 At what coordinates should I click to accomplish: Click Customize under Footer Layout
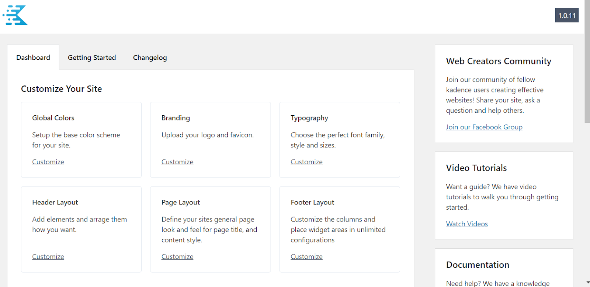(x=306, y=256)
